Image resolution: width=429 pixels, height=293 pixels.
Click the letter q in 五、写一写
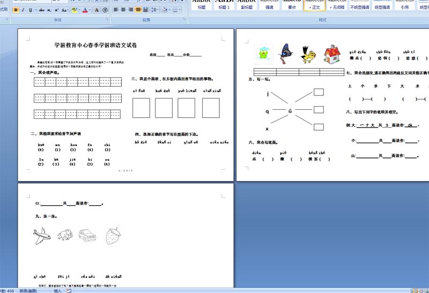pos(267,111)
